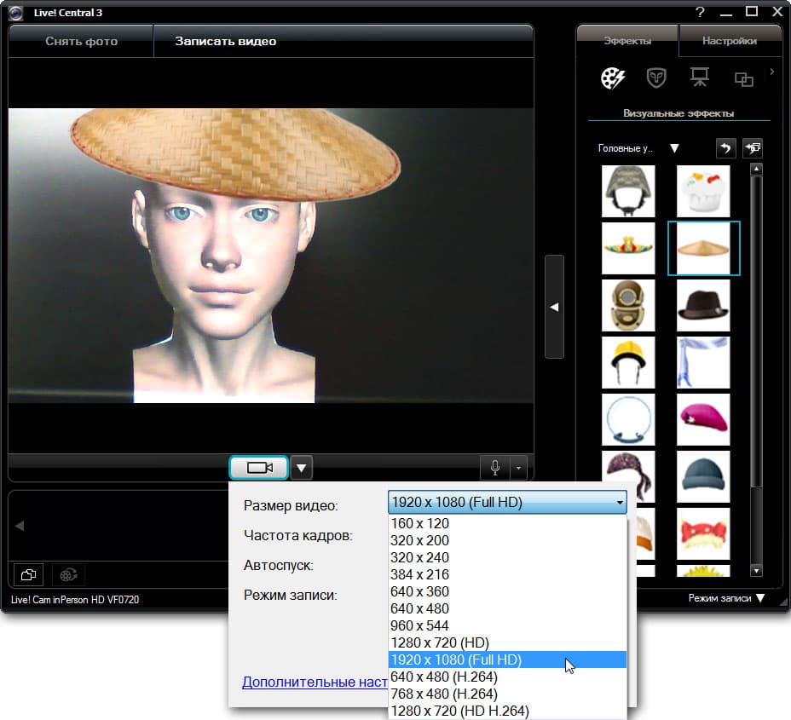
Task: Pick the black fedora hat thumbnail
Action: [703, 305]
